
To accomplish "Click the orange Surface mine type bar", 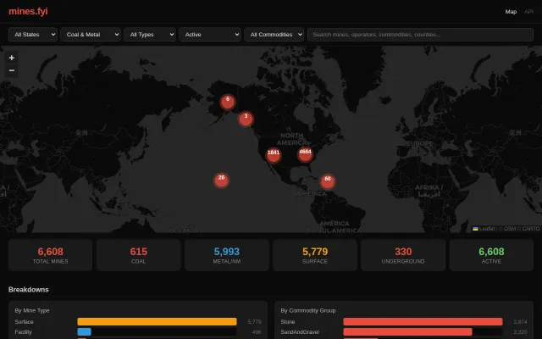I will (157, 322).
